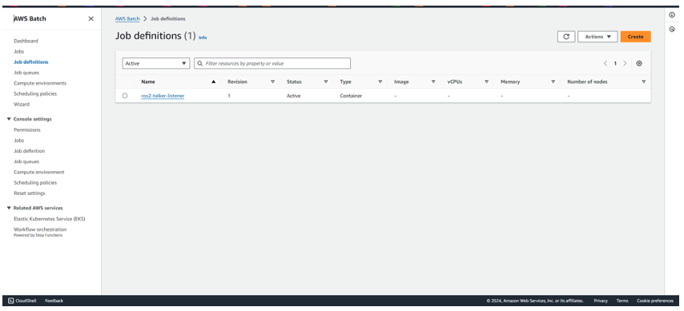
Task: Sort by Type column arrow
Action: click(x=380, y=82)
